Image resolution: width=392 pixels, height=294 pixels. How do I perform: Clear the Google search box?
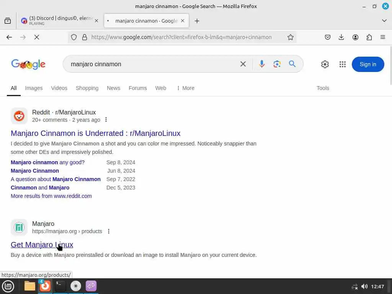(x=243, y=64)
